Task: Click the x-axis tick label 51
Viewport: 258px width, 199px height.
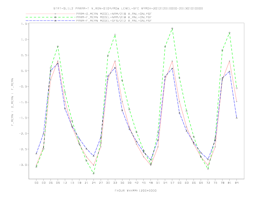Action: [158, 183]
